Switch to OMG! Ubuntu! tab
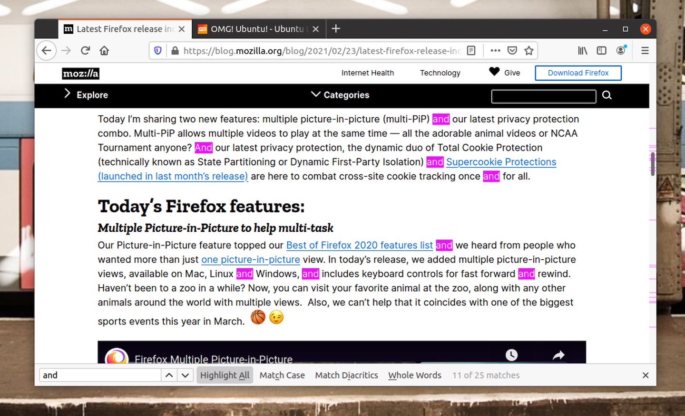 coord(259,29)
